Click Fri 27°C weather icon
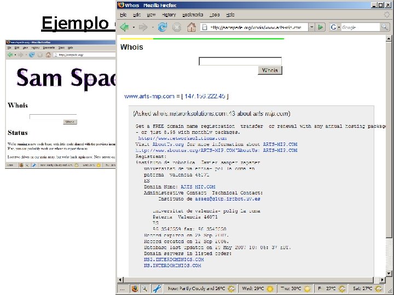Image resolution: width=394 pixels, height=295 pixels. [342, 289]
